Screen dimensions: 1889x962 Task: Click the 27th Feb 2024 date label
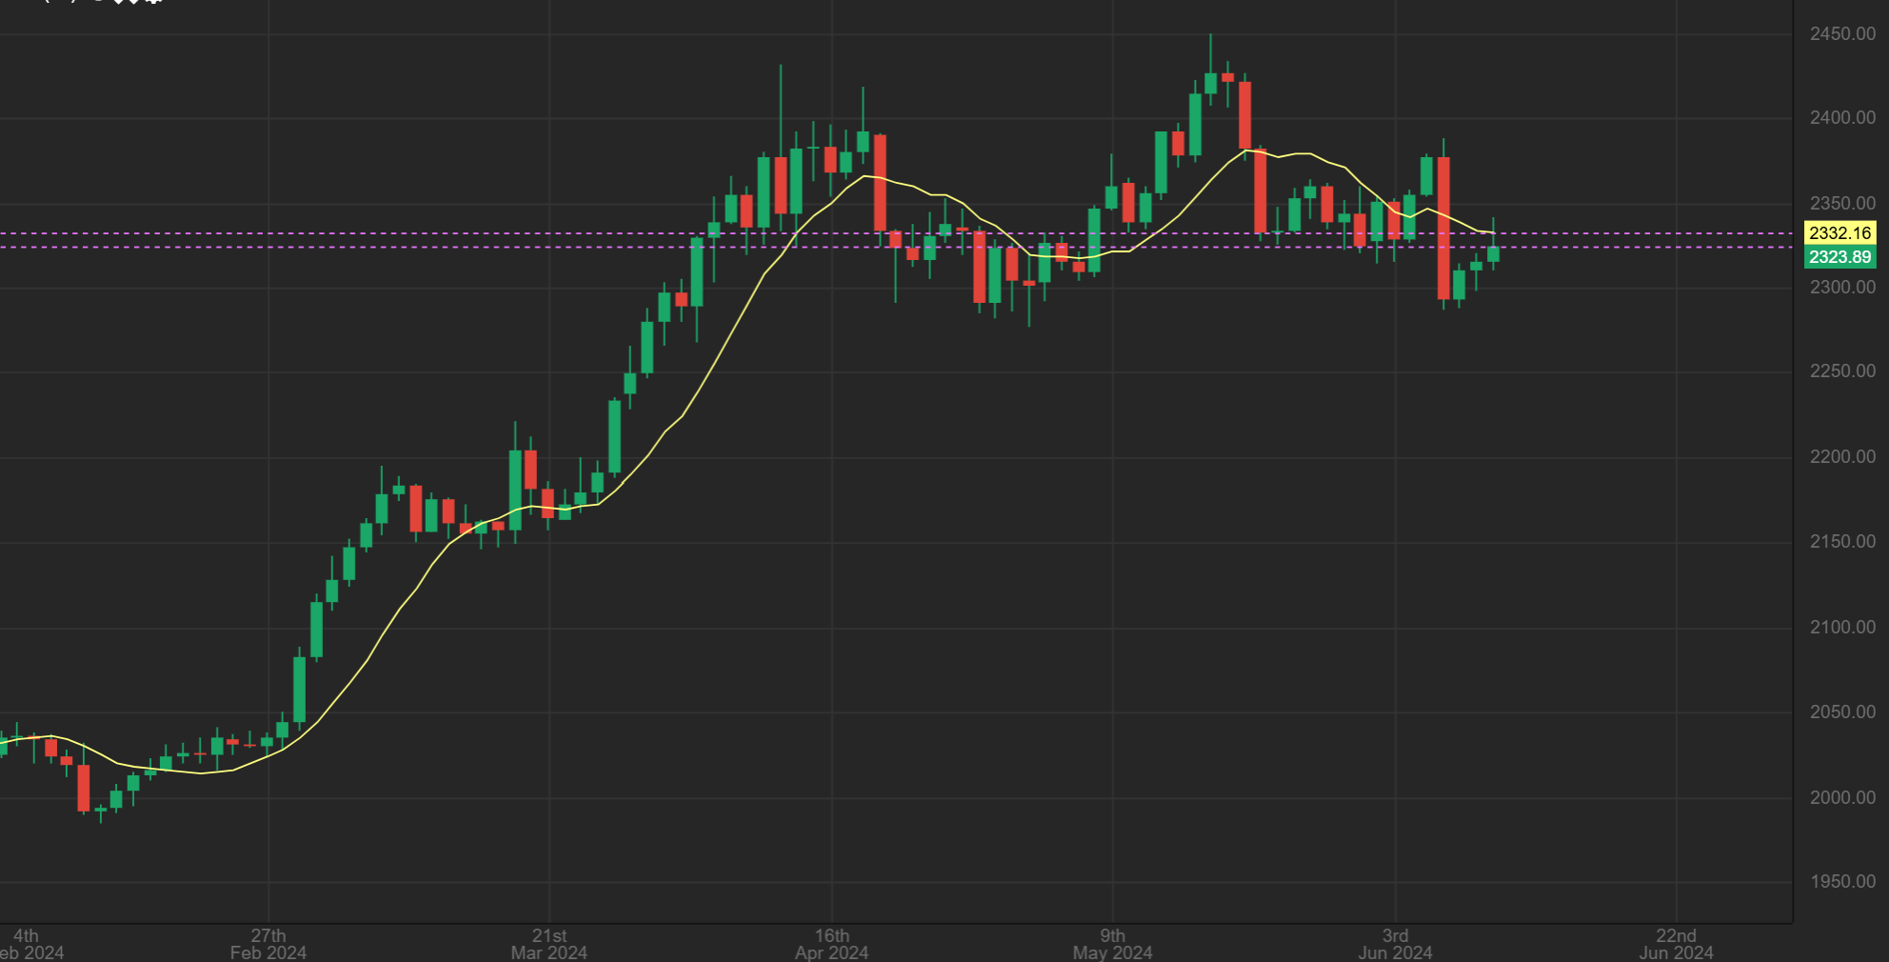point(268,944)
